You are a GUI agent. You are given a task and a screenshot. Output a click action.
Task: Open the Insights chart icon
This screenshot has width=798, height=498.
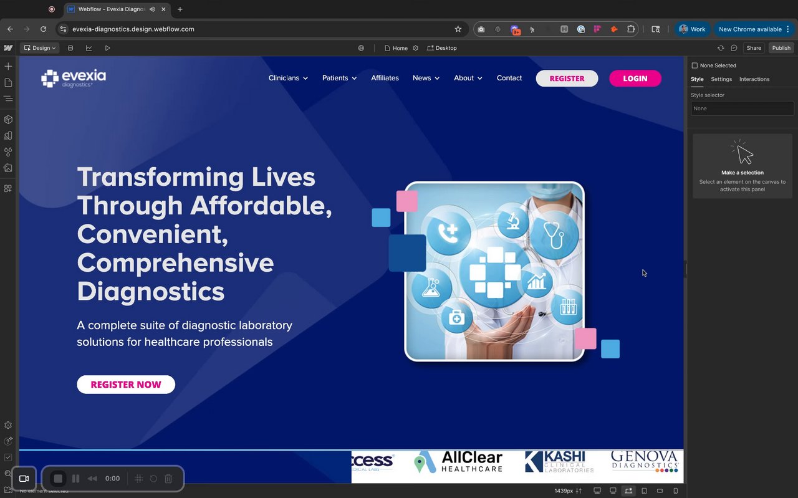[x=89, y=48]
